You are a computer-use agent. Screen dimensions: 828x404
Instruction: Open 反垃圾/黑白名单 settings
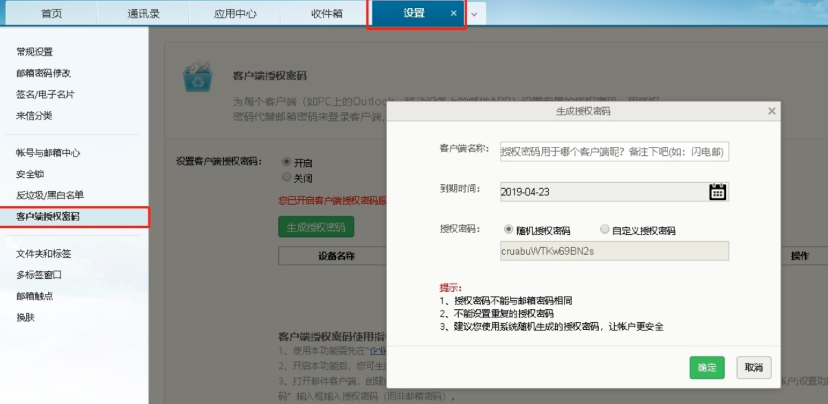pyautogui.click(x=50, y=195)
